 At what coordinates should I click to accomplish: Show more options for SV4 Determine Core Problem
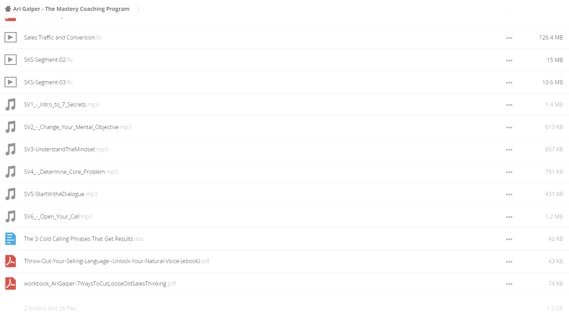point(509,172)
